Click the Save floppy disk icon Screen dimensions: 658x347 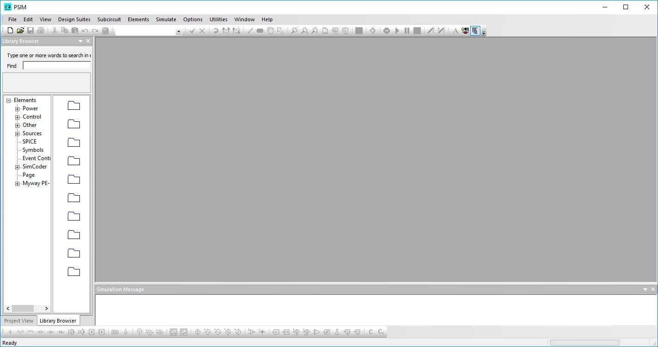pos(30,30)
